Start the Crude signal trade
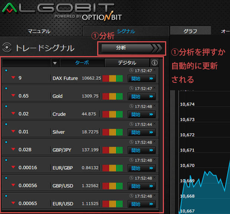The image size is (230, 214). click(142, 114)
